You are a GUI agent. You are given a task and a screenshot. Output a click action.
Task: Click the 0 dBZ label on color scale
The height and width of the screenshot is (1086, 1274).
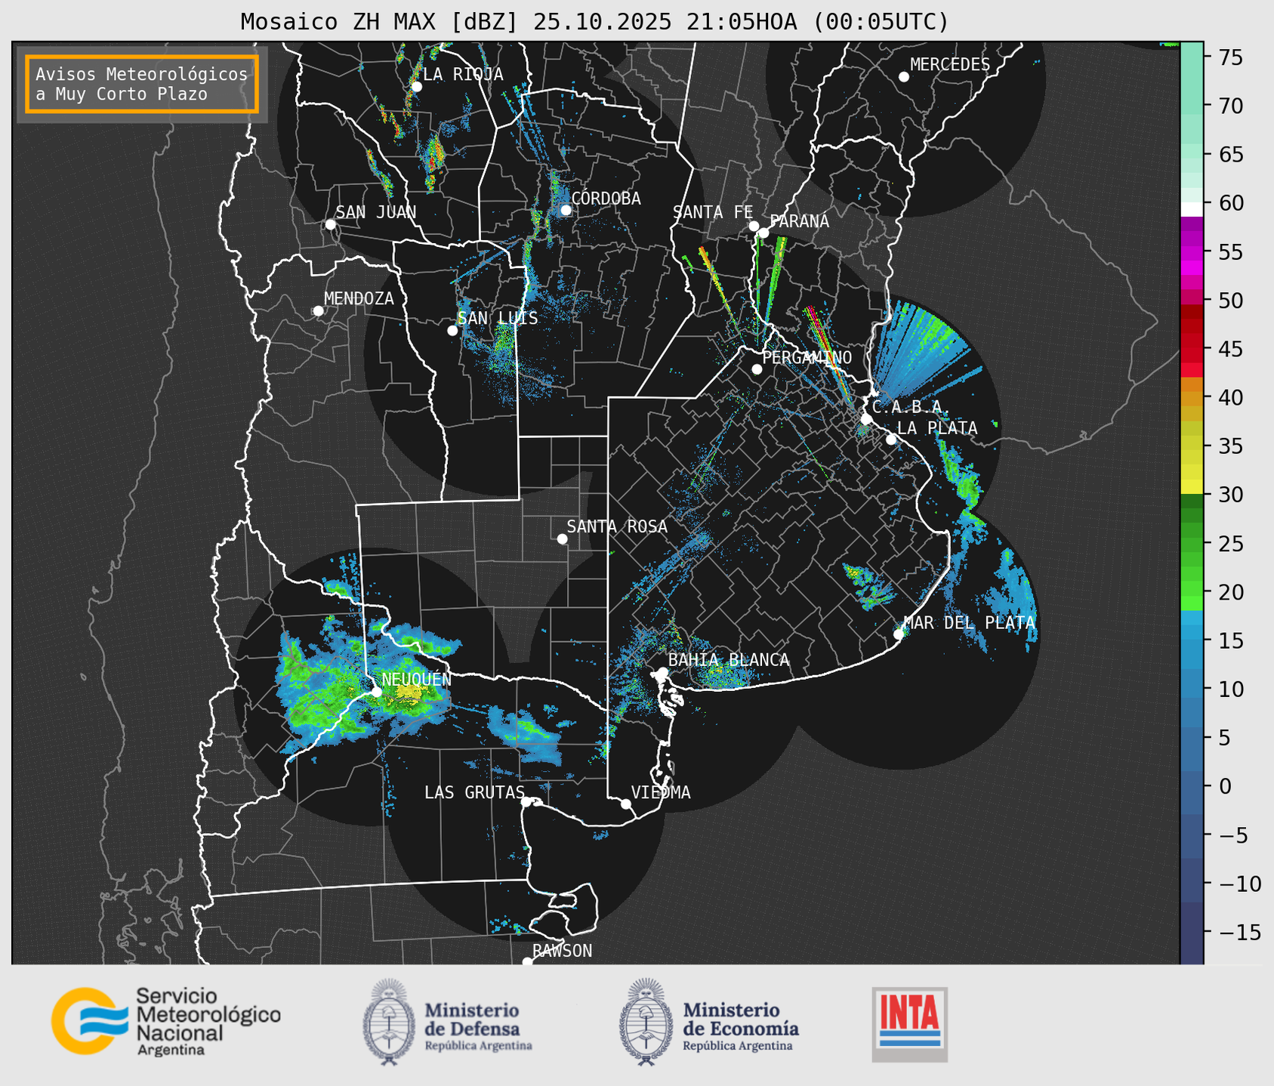pyautogui.click(x=1225, y=786)
